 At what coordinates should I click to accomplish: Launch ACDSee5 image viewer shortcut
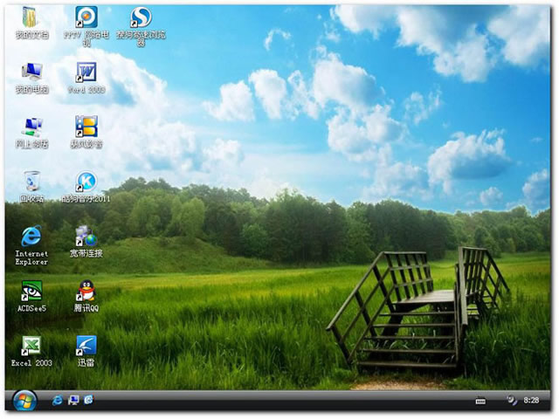coord(31,292)
